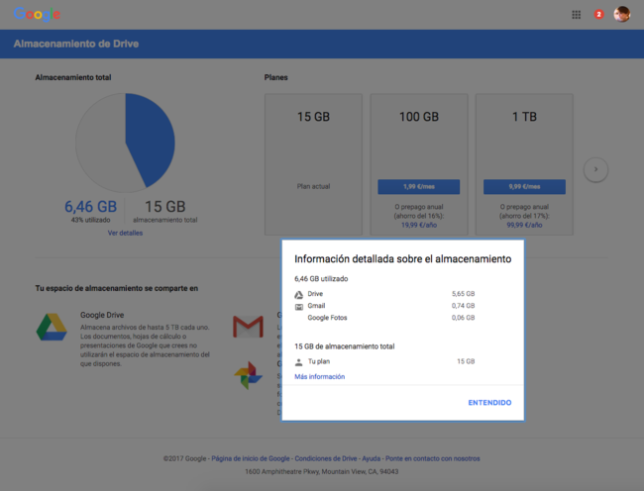This screenshot has width=644, height=491.
Task: Click the Google logo
Action: coord(37,15)
